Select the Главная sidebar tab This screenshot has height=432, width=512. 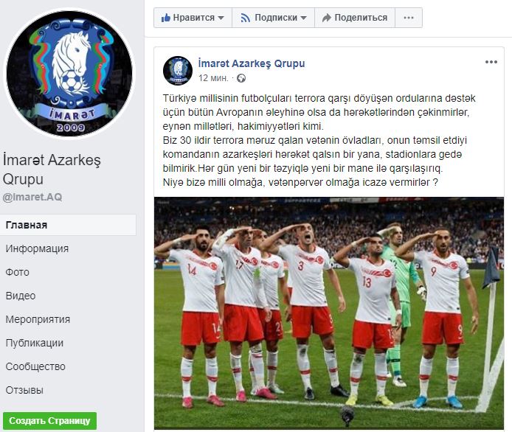coord(68,225)
